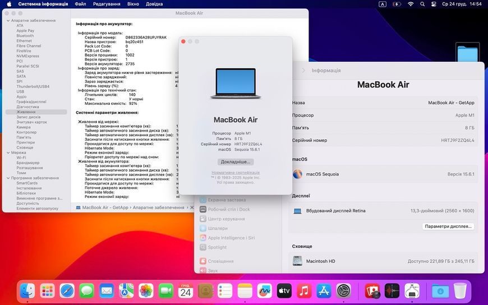
Task: Click the laptop image in About window
Action: point(236,84)
